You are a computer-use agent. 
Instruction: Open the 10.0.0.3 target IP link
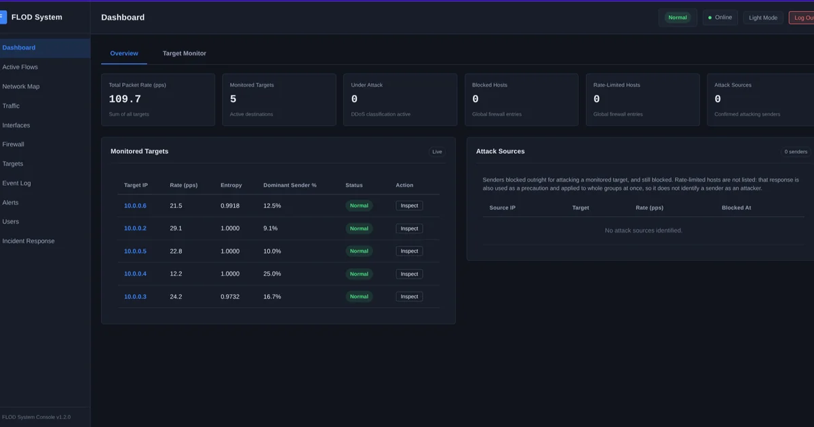coord(135,297)
